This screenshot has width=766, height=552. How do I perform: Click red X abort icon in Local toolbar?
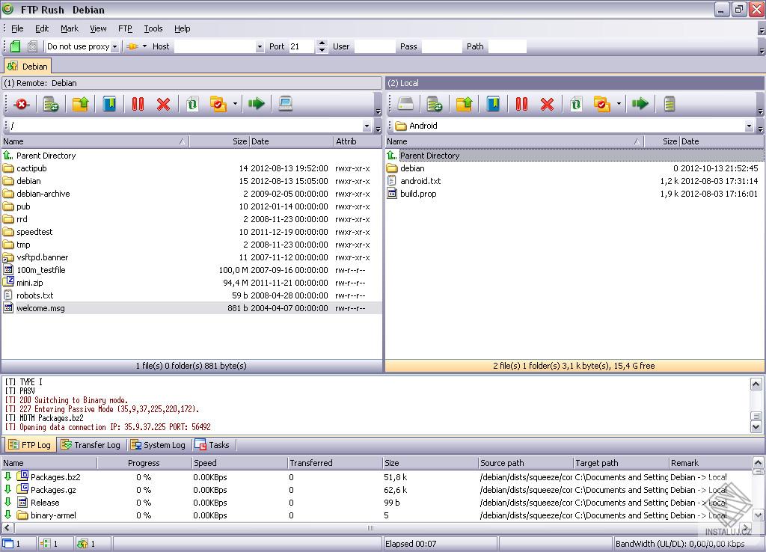tap(547, 104)
